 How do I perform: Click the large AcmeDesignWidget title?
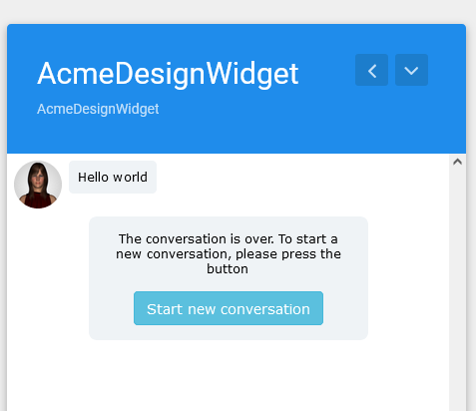click(168, 74)
